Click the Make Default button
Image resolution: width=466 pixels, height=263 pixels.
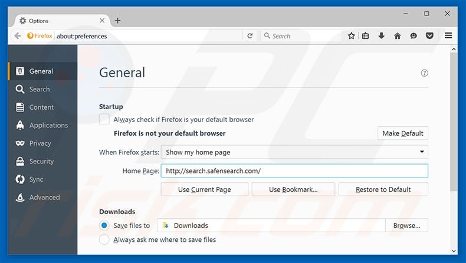pos(403,133)
